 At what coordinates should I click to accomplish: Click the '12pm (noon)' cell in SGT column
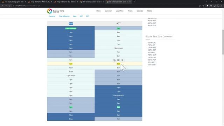[118, 48]
